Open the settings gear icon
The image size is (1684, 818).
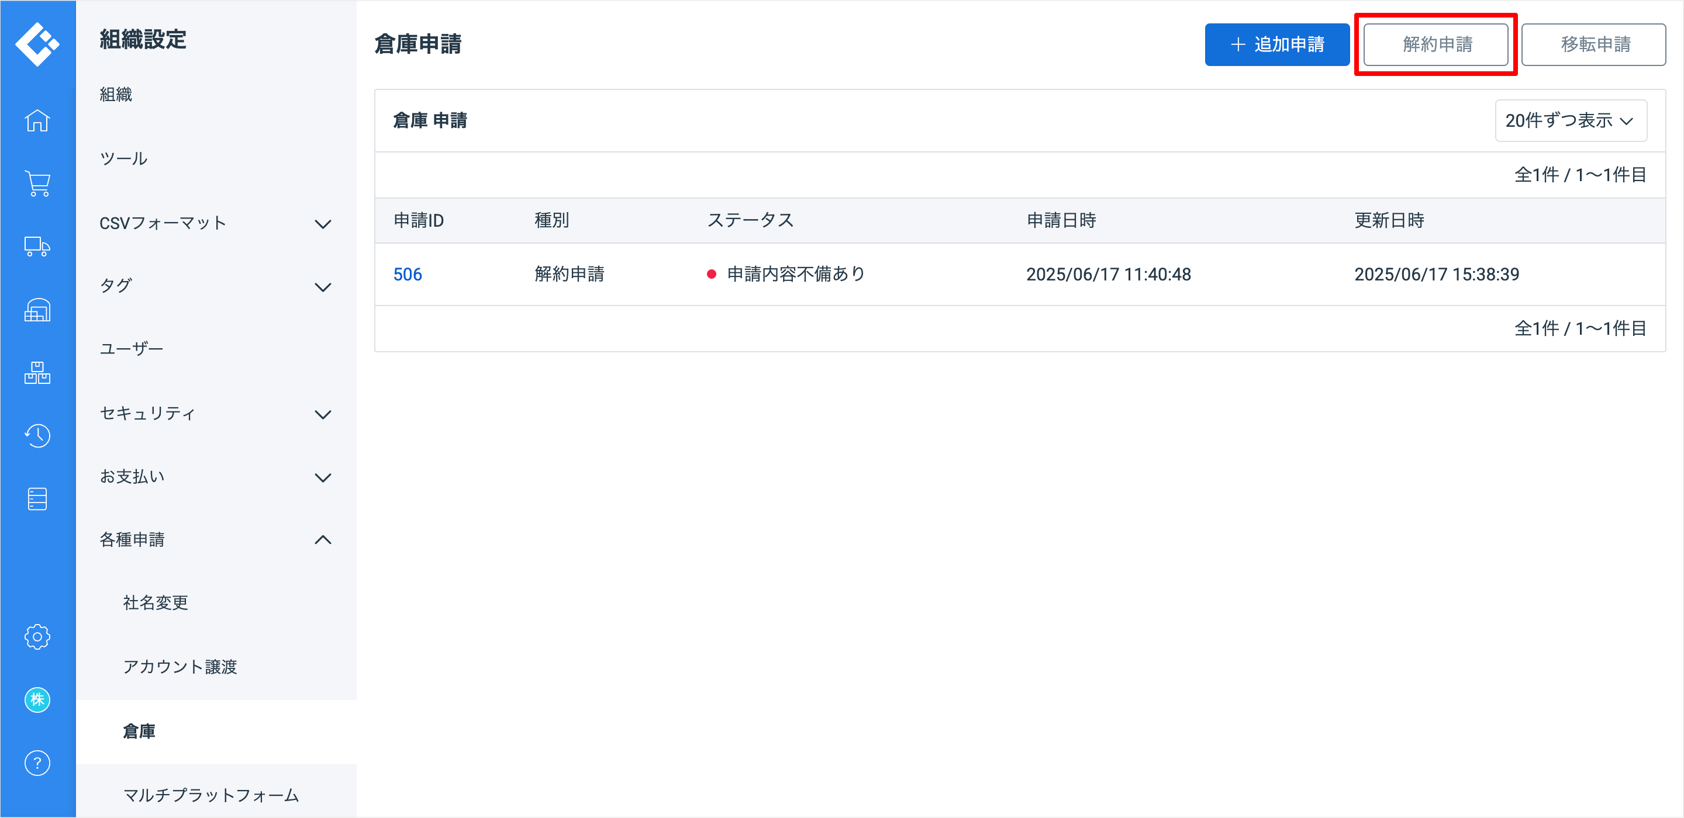coord(37,637)
